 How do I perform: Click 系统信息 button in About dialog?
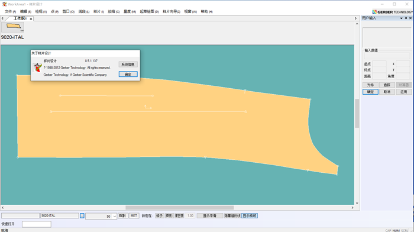(128, 65)
